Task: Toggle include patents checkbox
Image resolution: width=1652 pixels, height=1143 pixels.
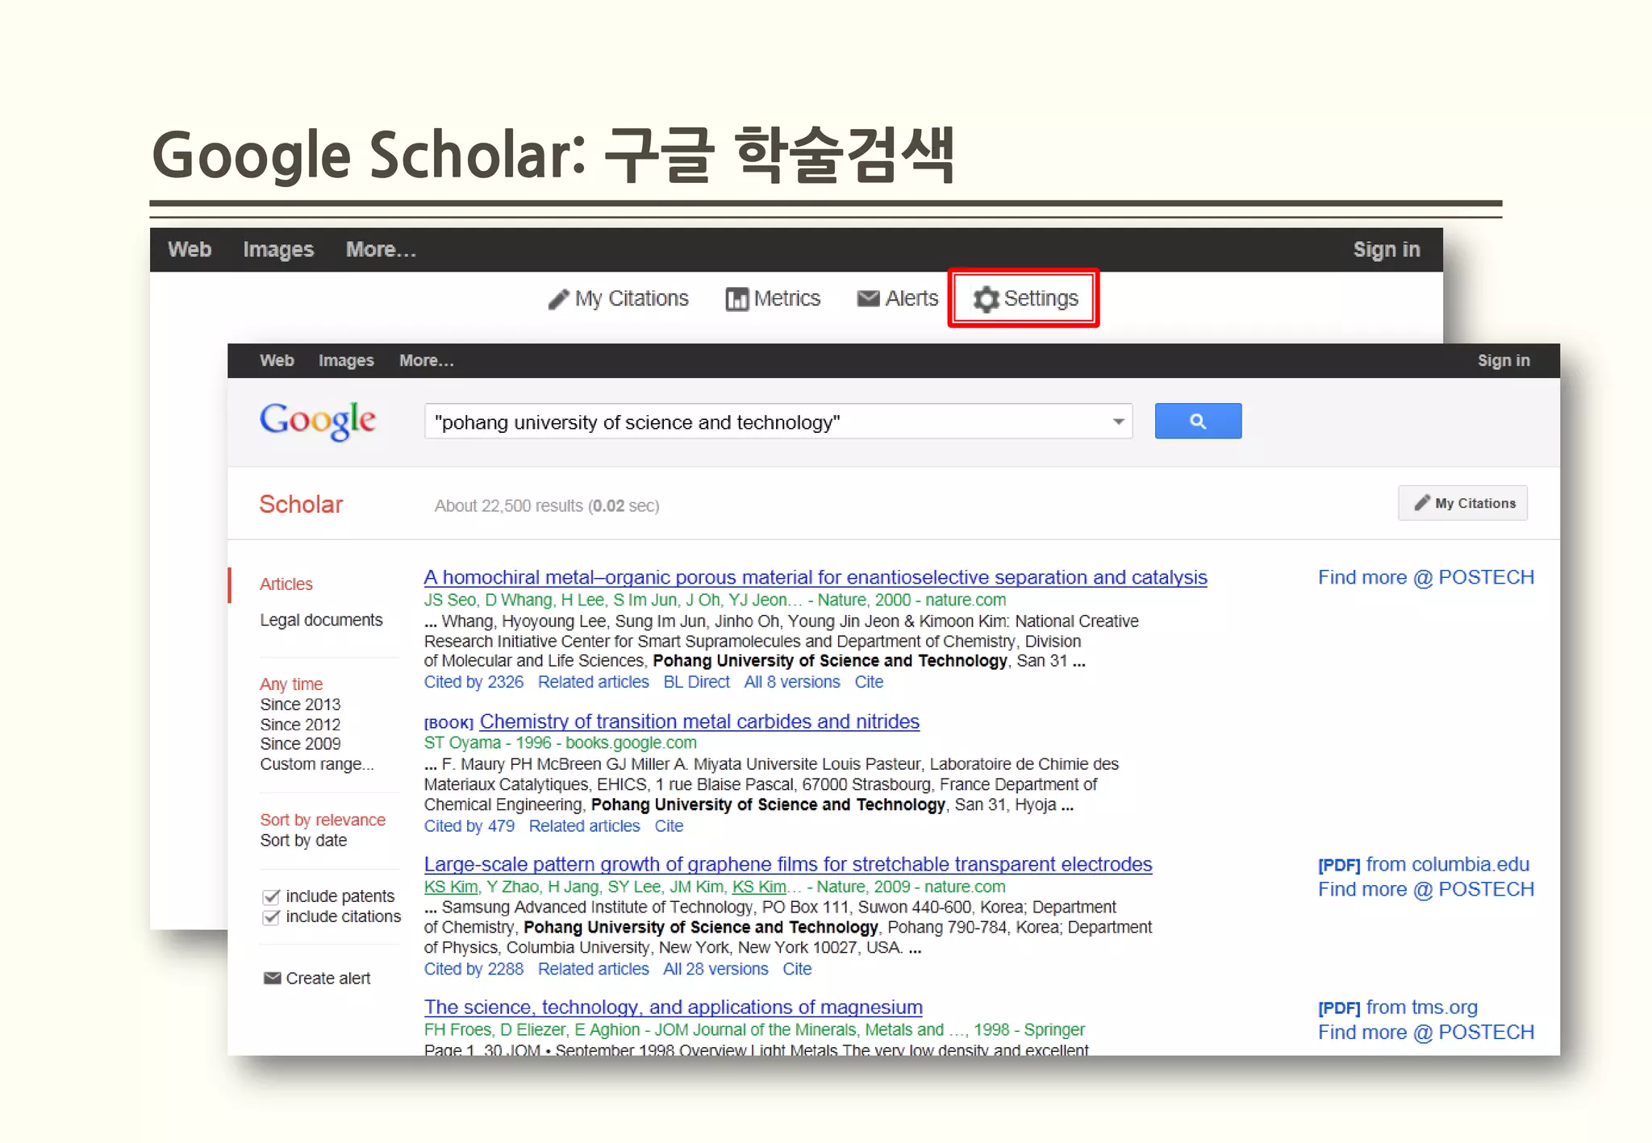Action: tap(271, 896)
